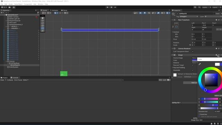Open the global search icon
Image resolution: width=222 pixels, height=125 pixels.
199,7
